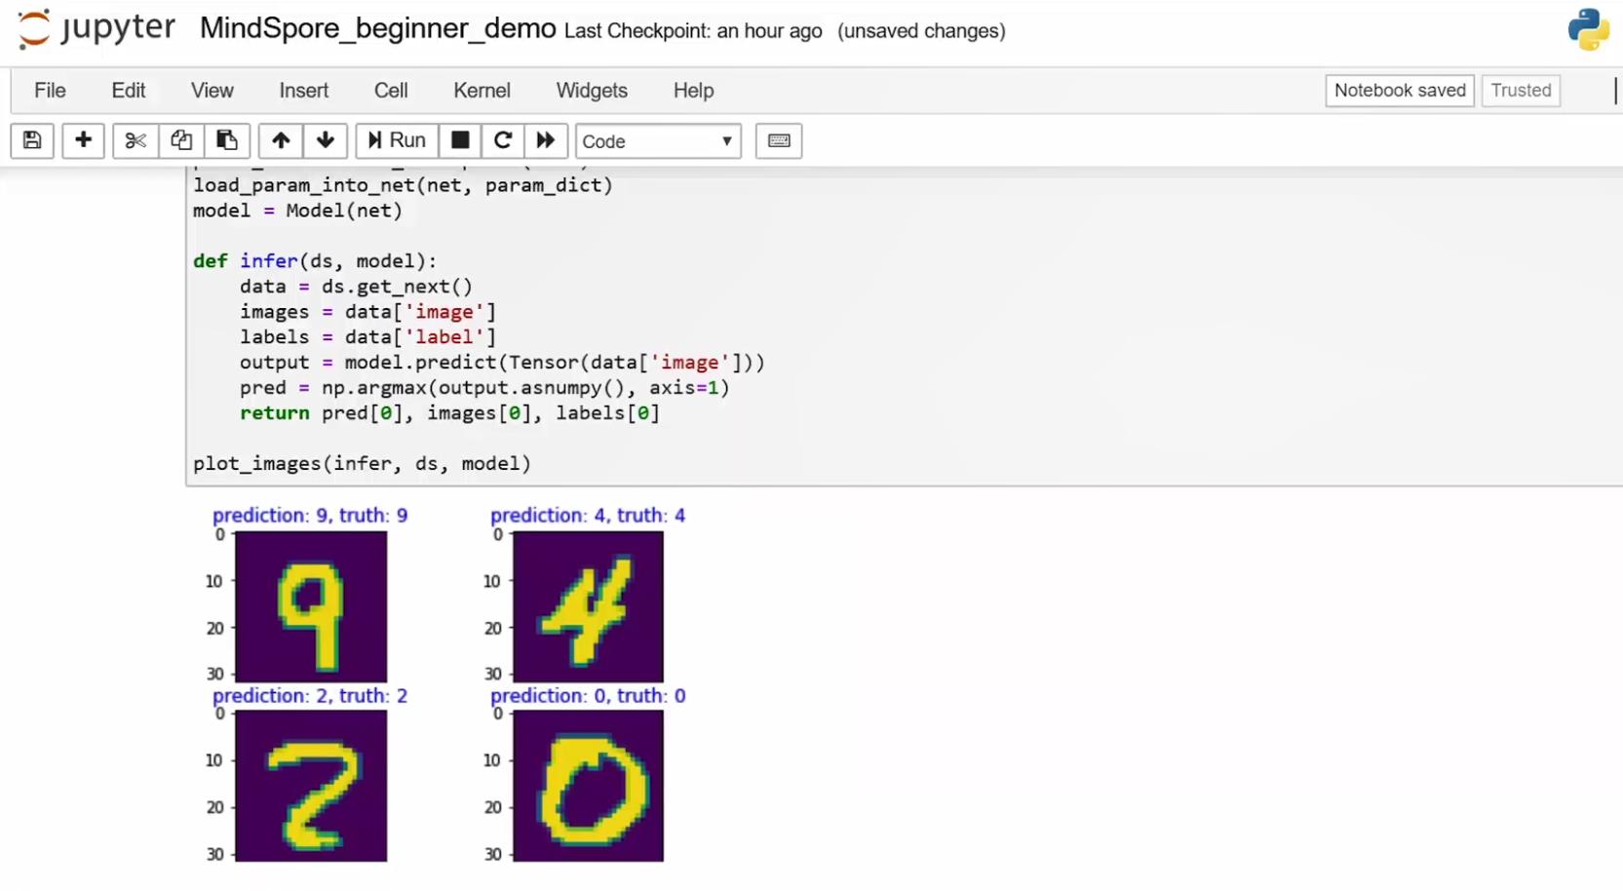Open the View menu
Screen dimensions: 1623x891
click(213, 91)
